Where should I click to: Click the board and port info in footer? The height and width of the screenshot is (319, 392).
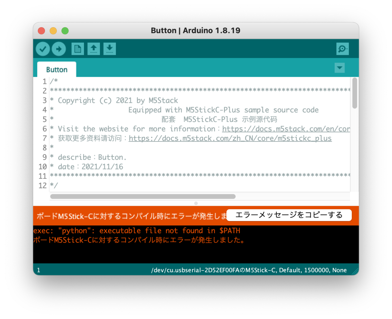tap(249, 270)
